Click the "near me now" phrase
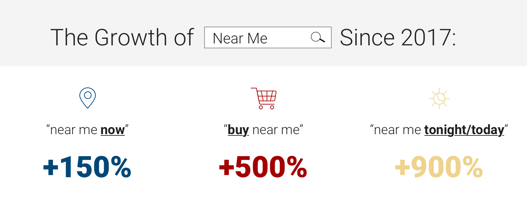Image resolution: width=527 pixels, height=214 pixels. tap(87, 130)
